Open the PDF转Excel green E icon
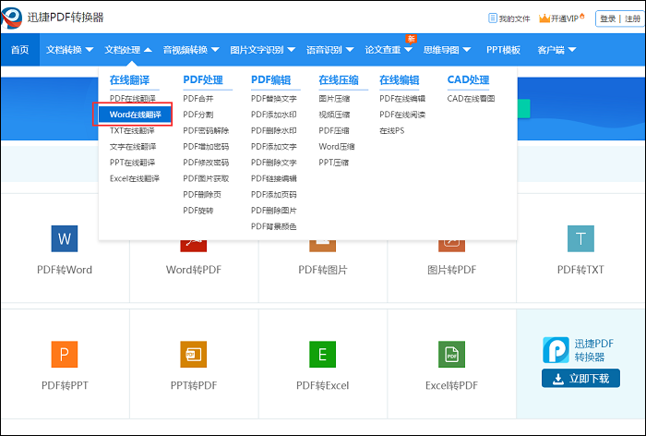Image resolution: width=646 pixels, height=436 pixels. (x=323, y=354)
